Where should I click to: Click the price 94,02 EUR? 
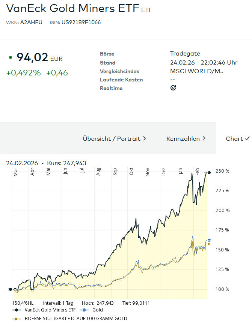tap(39, 57)
